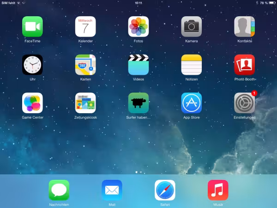277x208 pixels.
Task: Open the Kamera app
Action: pyautogui.click(x=192, y=26)
